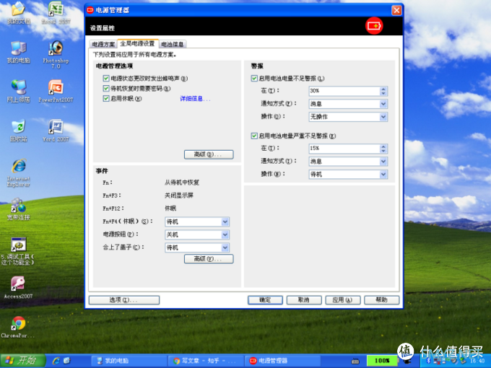Click the 100% battery indicator in tray

click(382, 361)
